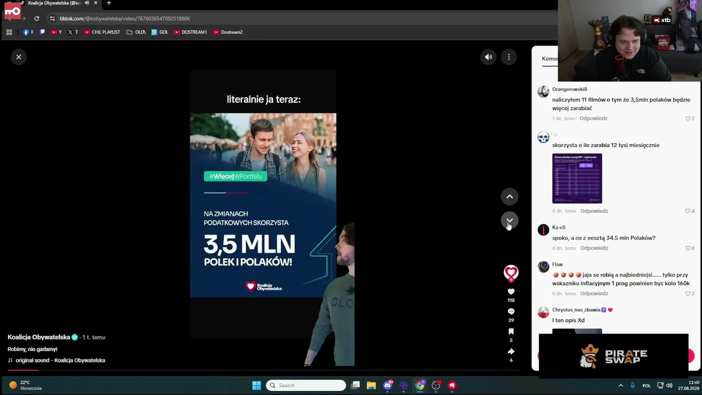Open comments via the speech bubble icon

(511, 312)
